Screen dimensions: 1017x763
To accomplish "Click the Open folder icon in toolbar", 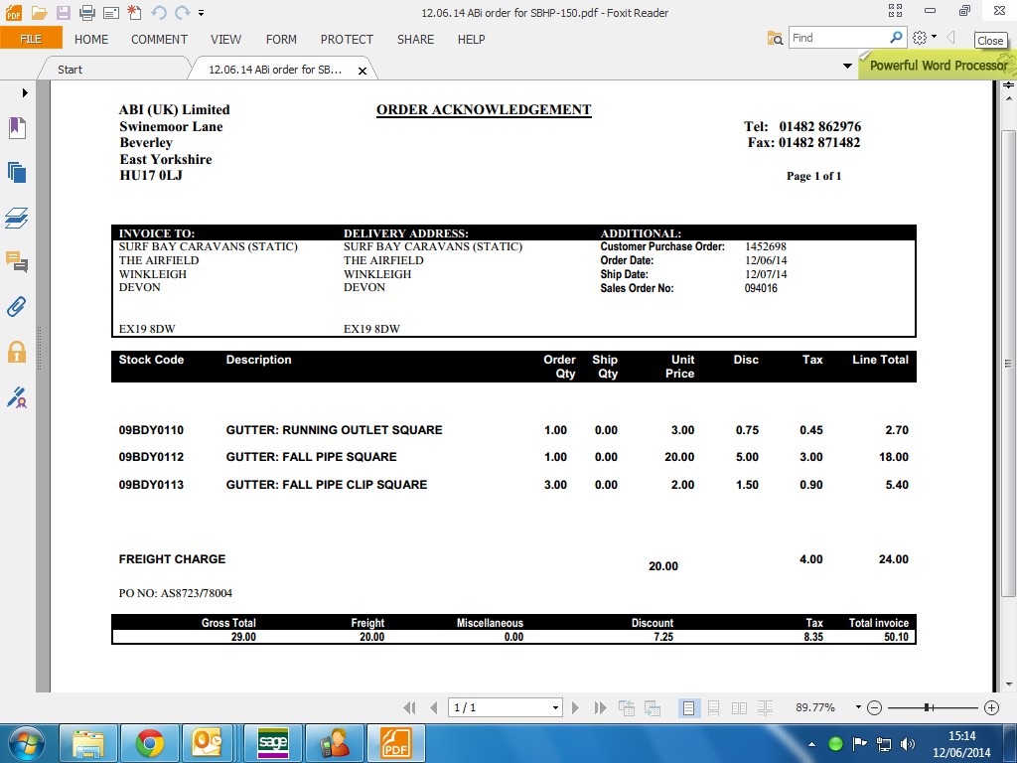I will pyautogui.click(x=39, y=13).
